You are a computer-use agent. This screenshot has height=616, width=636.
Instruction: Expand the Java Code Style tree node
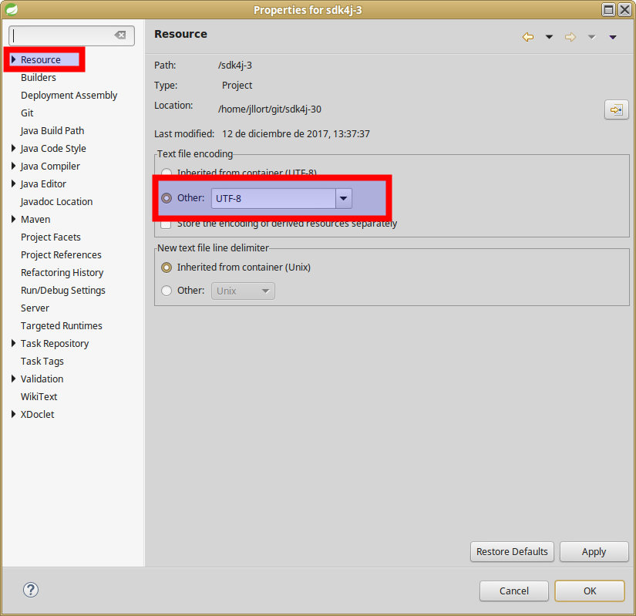point(13,149)
